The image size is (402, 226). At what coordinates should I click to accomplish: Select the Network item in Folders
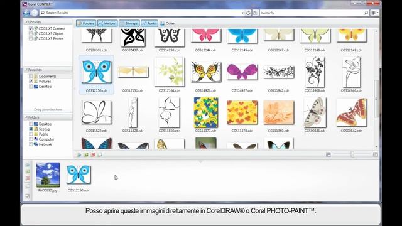coord(45,144)
